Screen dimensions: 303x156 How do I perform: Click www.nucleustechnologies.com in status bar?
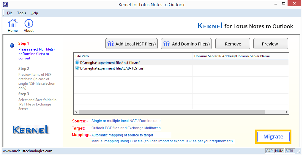[28, 151]
